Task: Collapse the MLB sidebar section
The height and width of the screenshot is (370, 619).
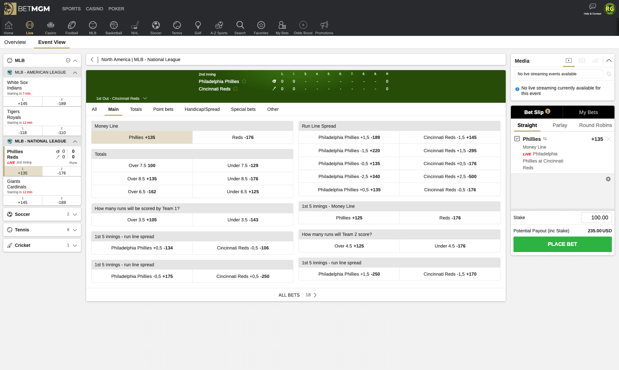Action: coord(75,60)
